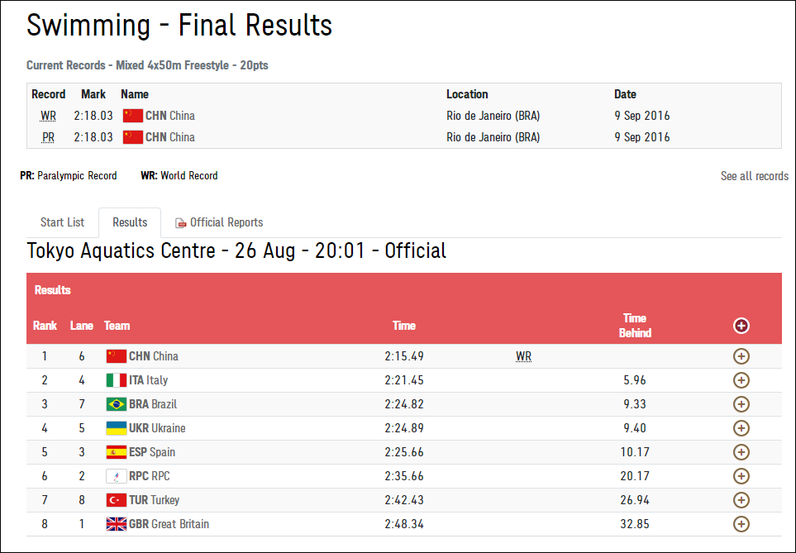
Task: Expand Brazil's result row details
Action: pos(741,404)
